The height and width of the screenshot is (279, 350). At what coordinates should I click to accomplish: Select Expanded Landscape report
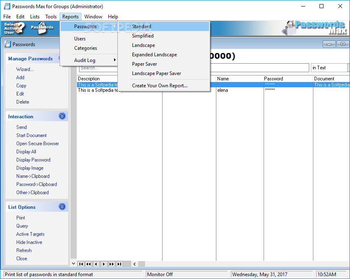coord(164,55)
